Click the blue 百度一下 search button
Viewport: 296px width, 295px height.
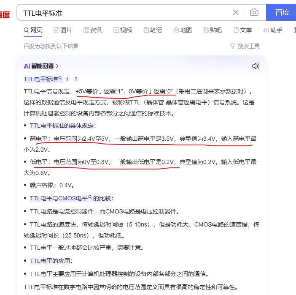point(281,12)
